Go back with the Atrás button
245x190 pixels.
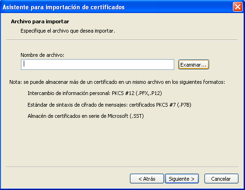click(x=147, y=179)
